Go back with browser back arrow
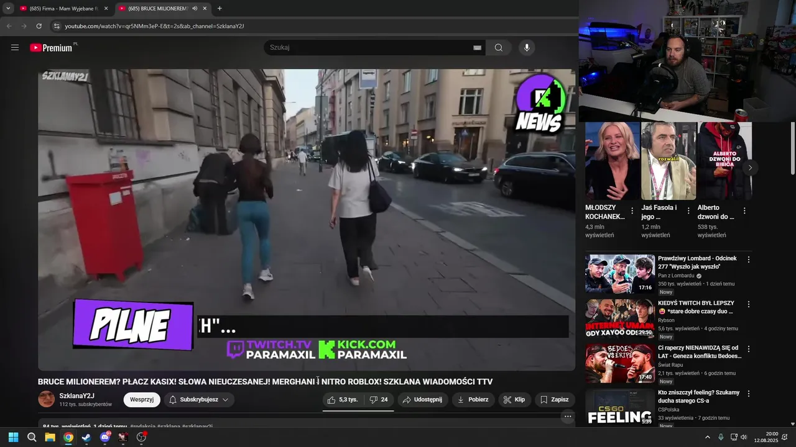Image resolution: width=796 pixels, height=447 pixels. pyautogui.click(x=9, y=26)
